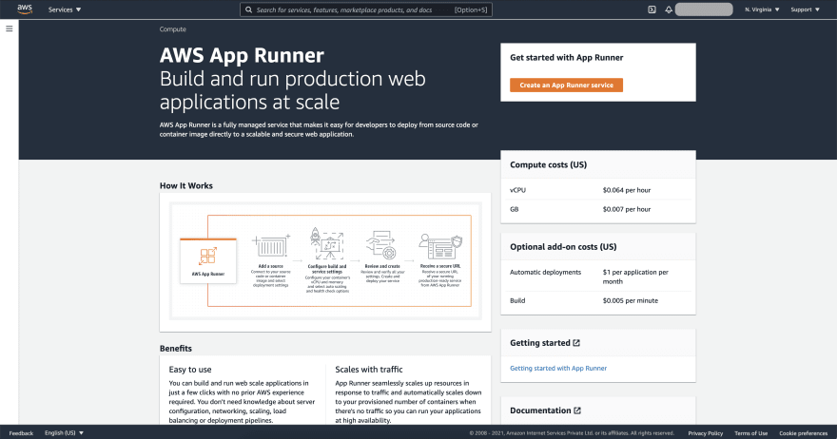This screenshot has height=439, width=837.
Task: Open the Support dropdown menu
Action: pos(805,10)
